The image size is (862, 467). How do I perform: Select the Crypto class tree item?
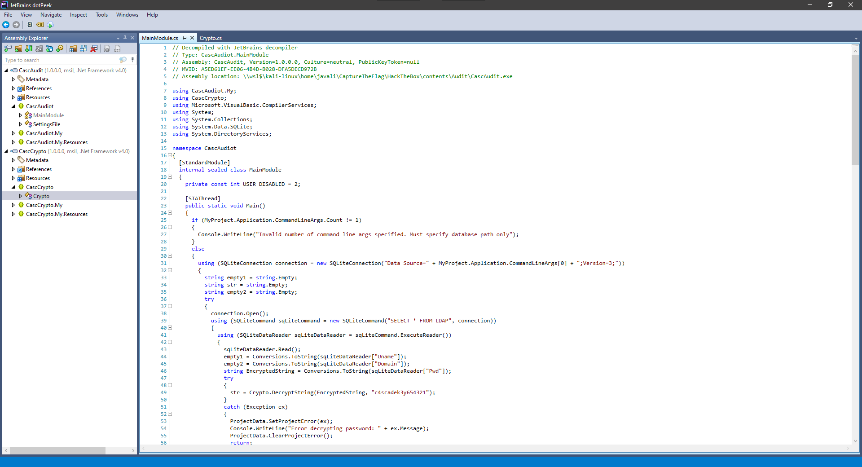41,196
